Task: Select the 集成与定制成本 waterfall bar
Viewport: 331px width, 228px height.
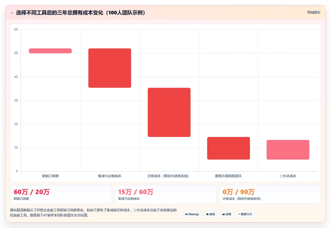Action: pyautogui.click(x=110, y=68)
